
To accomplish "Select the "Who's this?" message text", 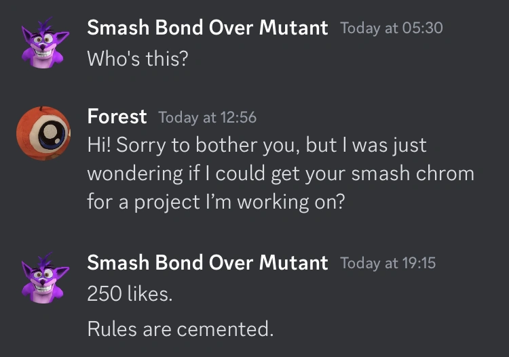I will [x=137, y=58].
